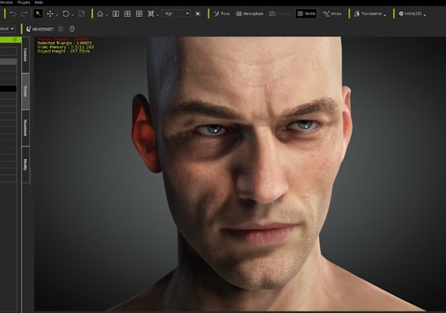Select the light grey row in left panel

[x=9, y=62]
